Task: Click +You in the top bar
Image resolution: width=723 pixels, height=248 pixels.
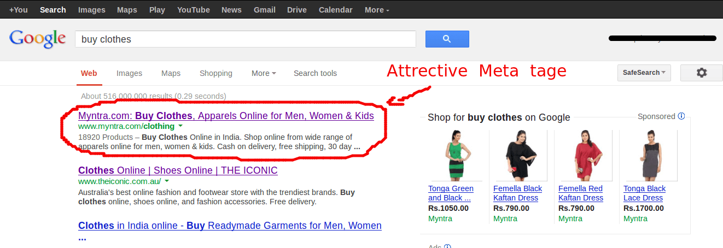Action: coord(19,10)
